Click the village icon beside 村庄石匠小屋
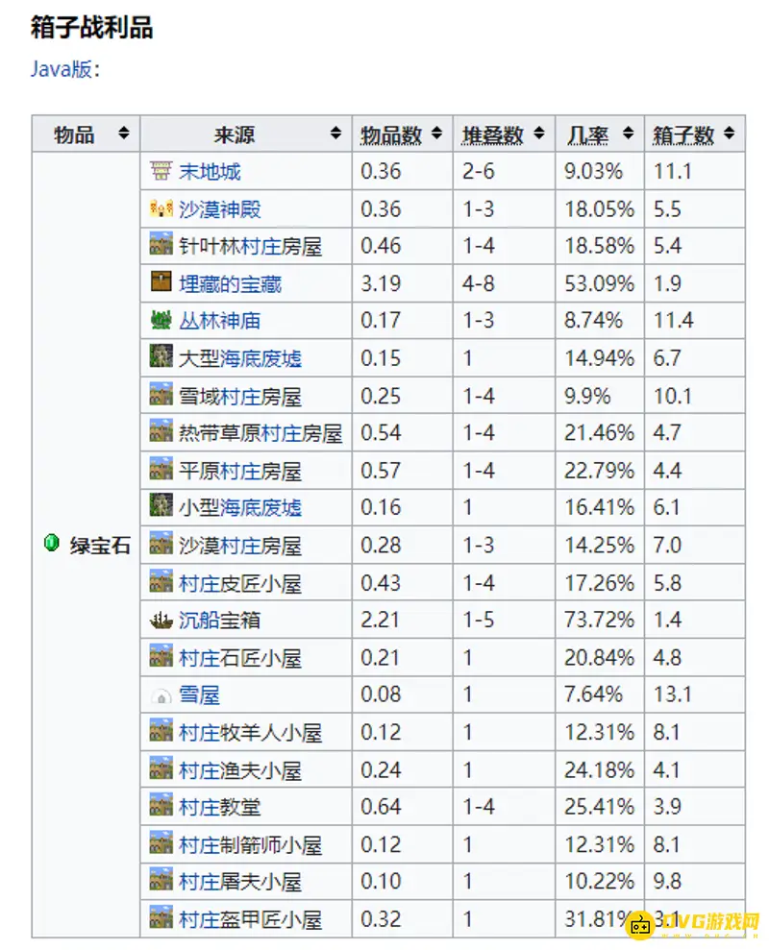769x950 pixels. tap(161, 655)
